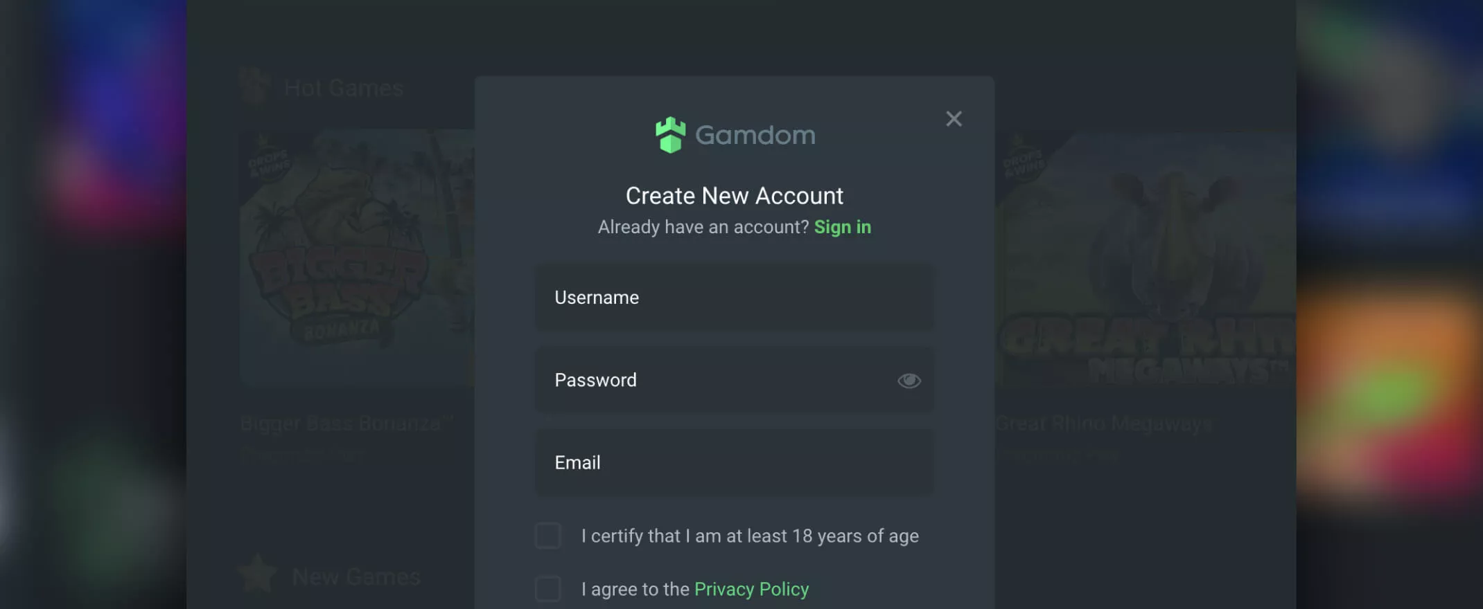The width and height of the screenshot is (1483, 609).
Task: Focus the Email input field
Action: pos(735,462)
